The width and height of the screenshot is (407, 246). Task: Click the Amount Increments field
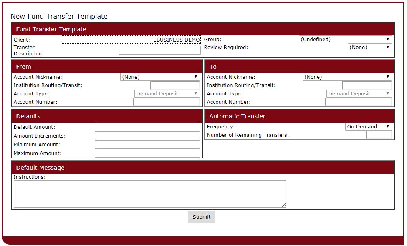click(147, 136)
